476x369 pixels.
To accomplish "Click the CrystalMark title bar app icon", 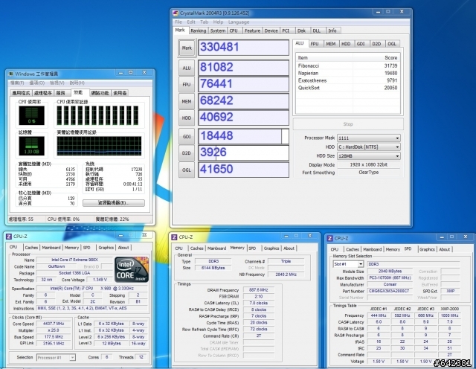I will [x=176, y=13].
